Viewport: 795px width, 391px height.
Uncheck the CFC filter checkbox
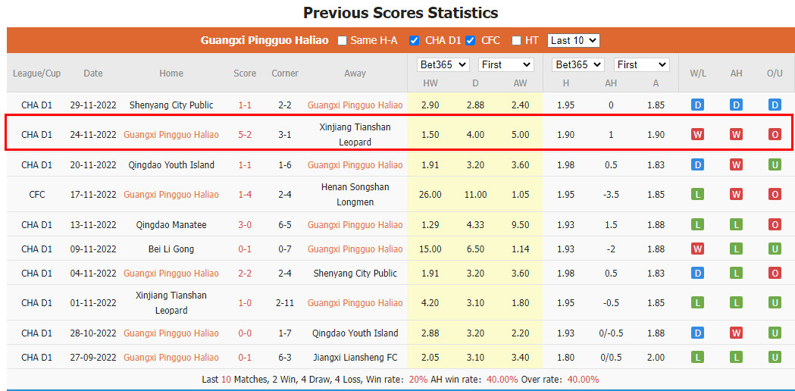[471, 40]
